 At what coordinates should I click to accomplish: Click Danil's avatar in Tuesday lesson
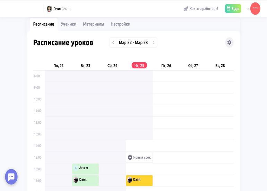pos(76,180)
